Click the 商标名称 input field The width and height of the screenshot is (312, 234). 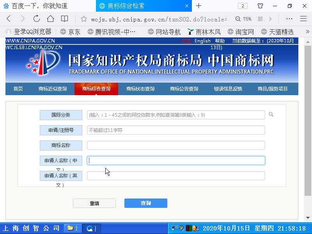pyautogui.click(x=176, y=145)
